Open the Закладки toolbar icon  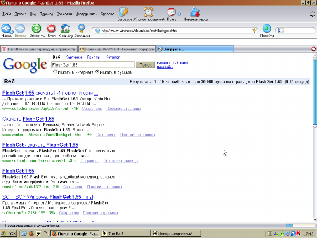[82, 29]
